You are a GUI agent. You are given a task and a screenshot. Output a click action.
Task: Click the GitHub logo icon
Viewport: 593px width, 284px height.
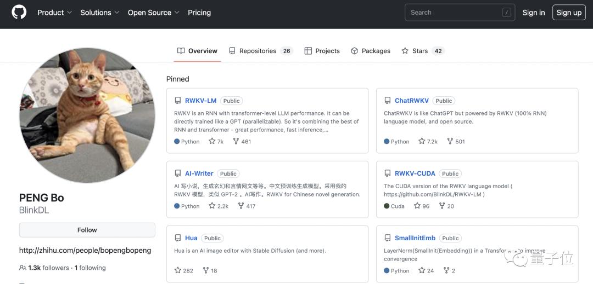point(19,13)
